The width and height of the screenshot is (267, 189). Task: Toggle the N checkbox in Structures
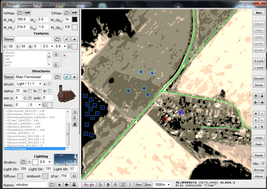point(40,91)
